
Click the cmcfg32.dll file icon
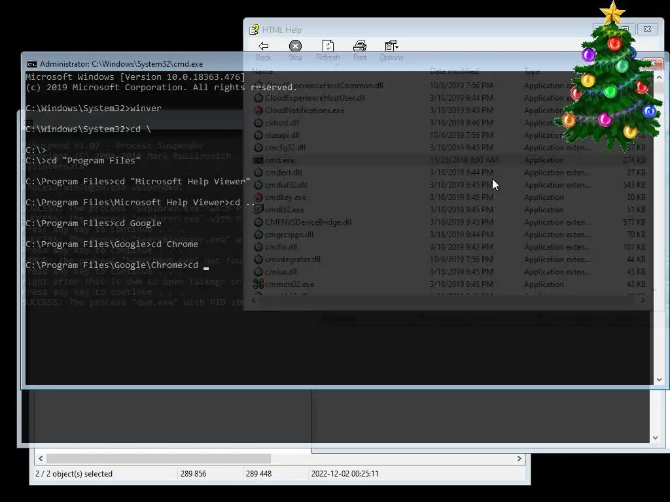coord(258,147)
